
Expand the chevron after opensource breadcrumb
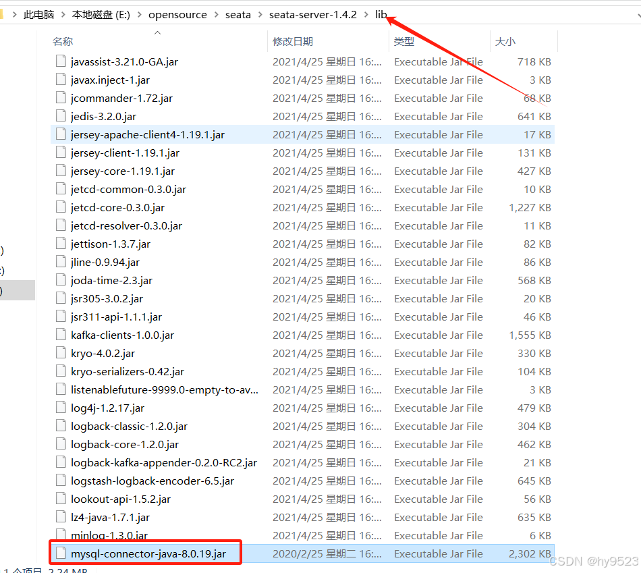click(217, 15)
